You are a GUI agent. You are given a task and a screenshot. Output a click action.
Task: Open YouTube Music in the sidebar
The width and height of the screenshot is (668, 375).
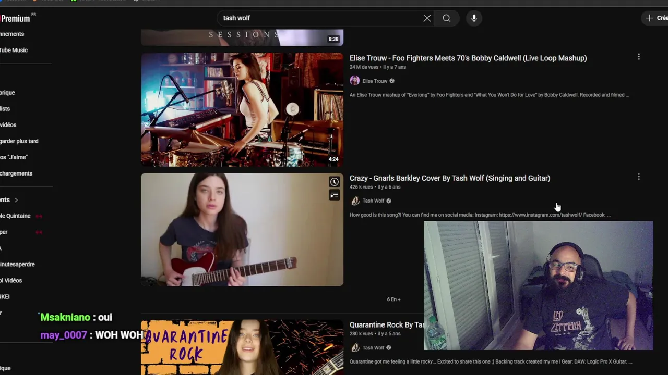tap(14, 50)
